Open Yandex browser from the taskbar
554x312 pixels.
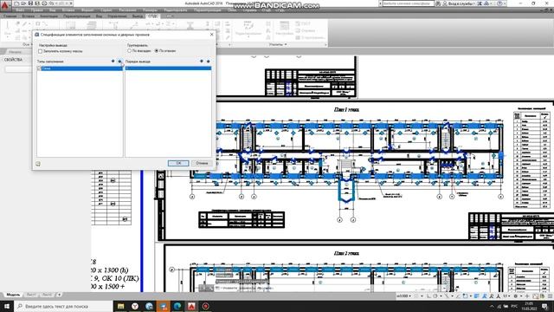pos(135,306)
